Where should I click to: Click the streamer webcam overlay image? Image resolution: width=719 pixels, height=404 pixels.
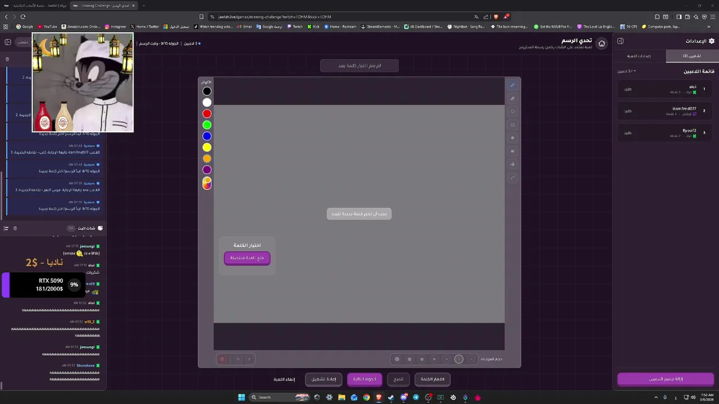[x=83, y=82]
